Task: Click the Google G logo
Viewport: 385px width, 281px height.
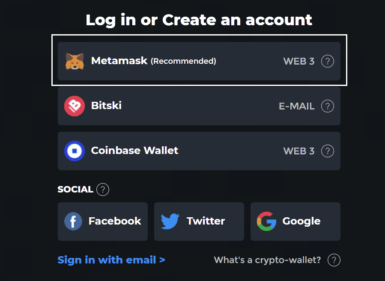Action: (x=266, y=221)
